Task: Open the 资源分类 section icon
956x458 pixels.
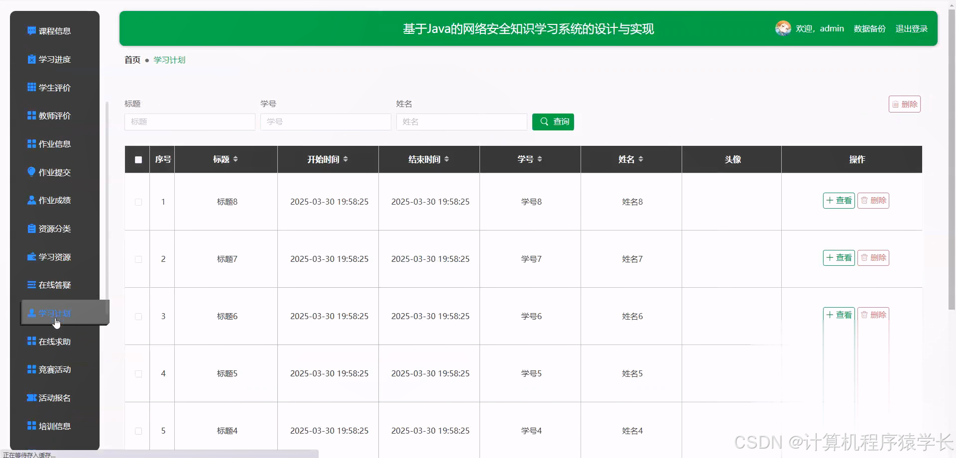Action: [31, 228]
